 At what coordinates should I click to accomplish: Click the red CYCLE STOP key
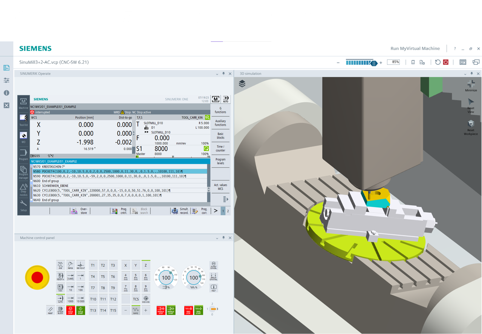pyautogui.click(x=70, y=310)
